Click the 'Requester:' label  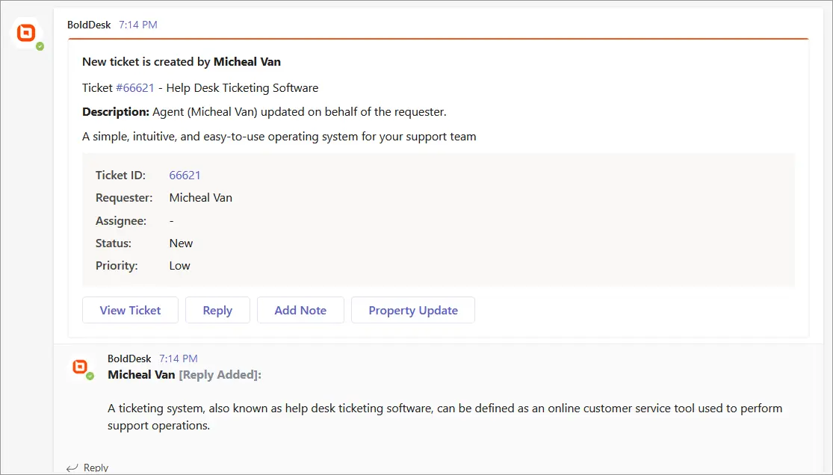pos(124,198)
